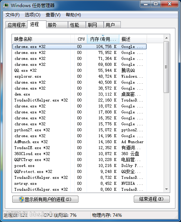This screenshot has width=181, height=222.
Task: Select chrome.exe row using 14,196 K
Action: 80,136
